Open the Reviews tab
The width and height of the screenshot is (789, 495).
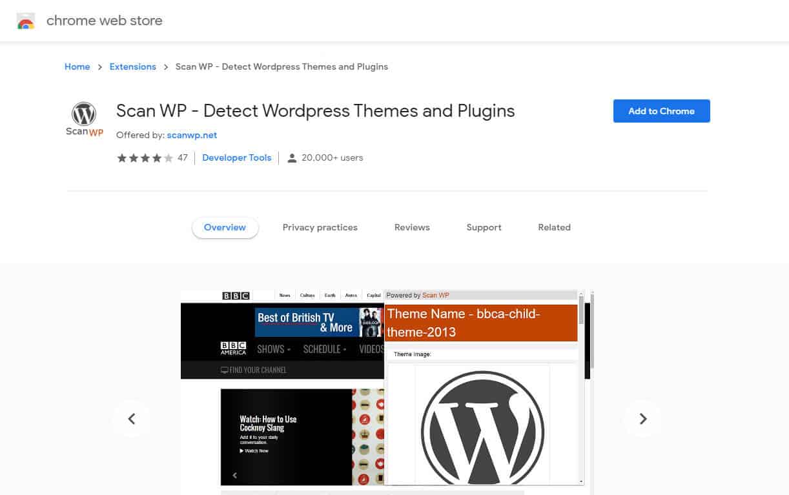pos(411,227)
